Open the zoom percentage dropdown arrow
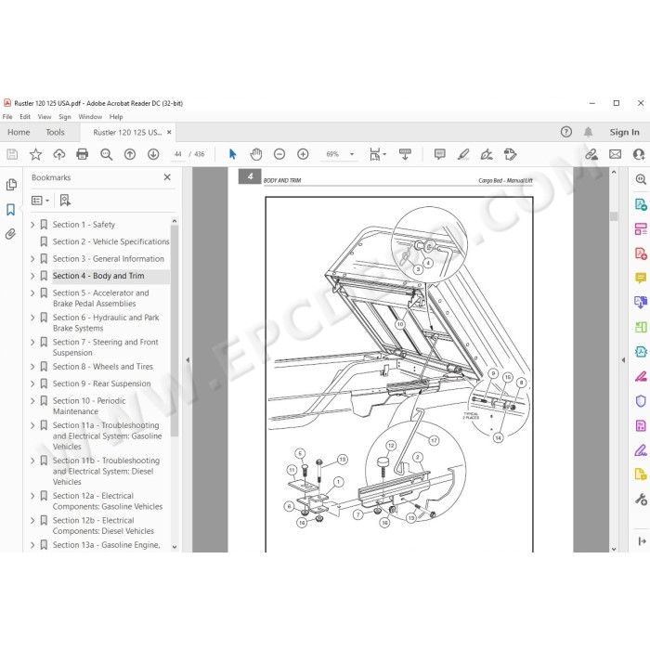The image size is (650, 650). tap(352, 154)
